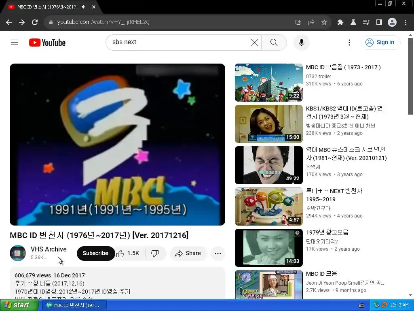Image resolution: width=414 pixels, height=311 pixels.
Task: Open thumbnail of MBC ID 모음 video
Action: point(269,285)
